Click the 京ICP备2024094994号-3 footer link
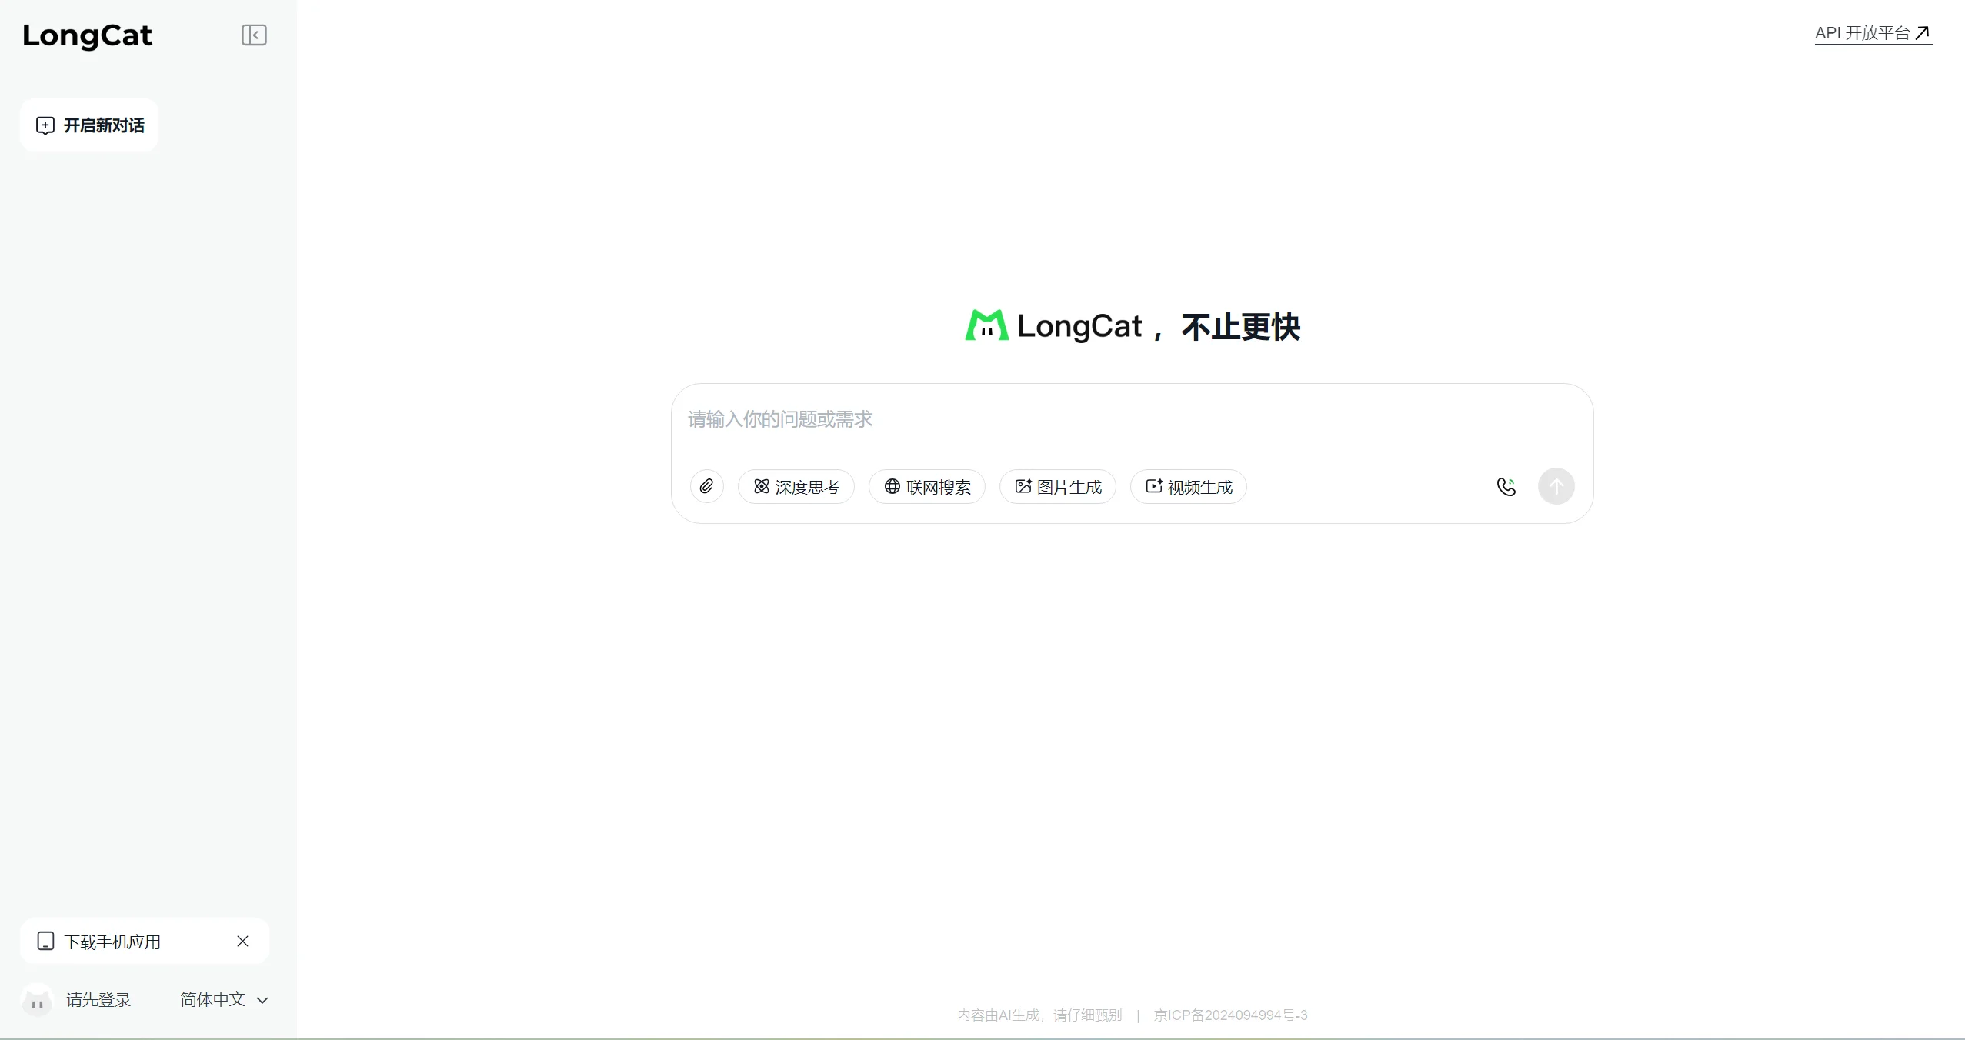 (1230, 1015)
